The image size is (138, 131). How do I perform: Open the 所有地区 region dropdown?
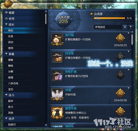pyautogui.click(x=110, y=27)
